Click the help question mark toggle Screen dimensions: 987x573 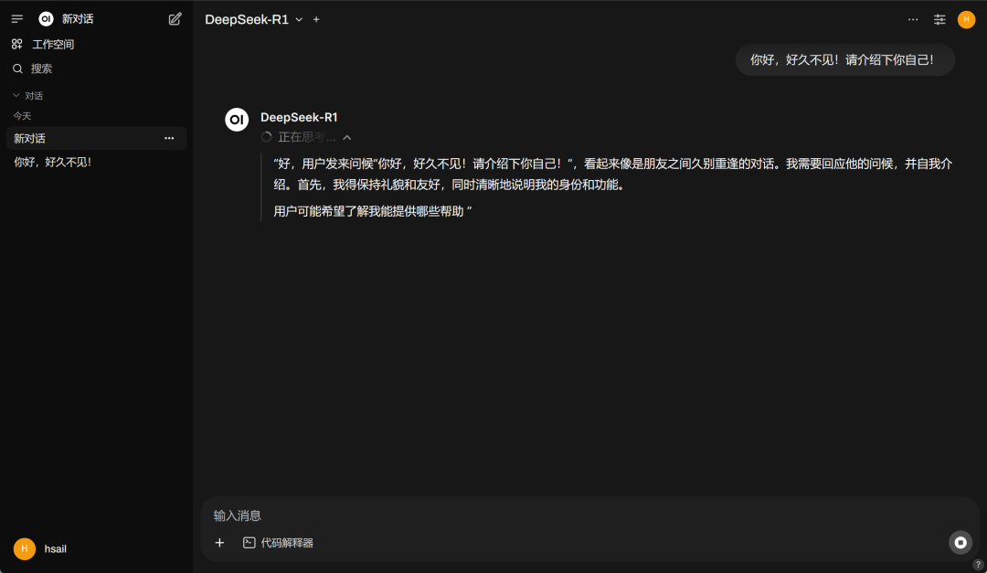pos(980,563)
